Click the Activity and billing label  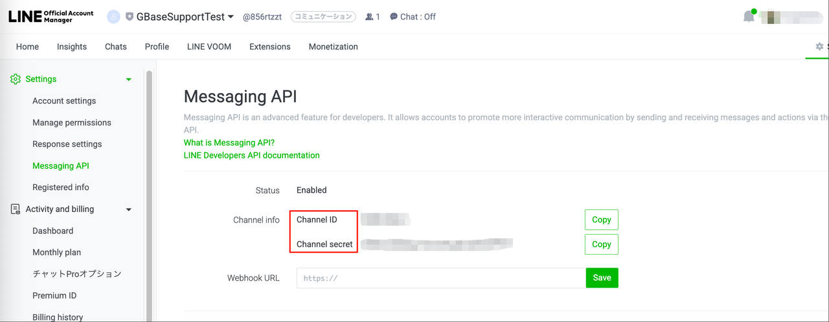pyautogui.click(x=60, y=209)
